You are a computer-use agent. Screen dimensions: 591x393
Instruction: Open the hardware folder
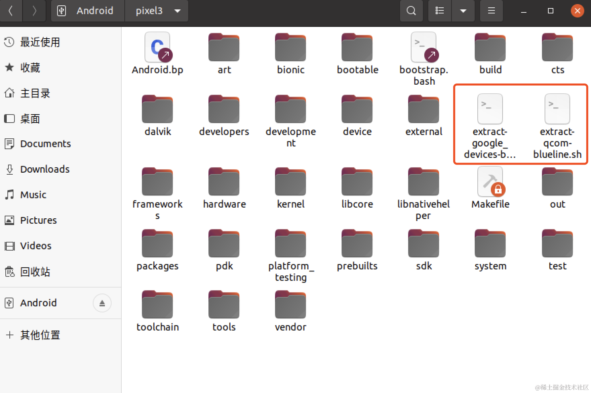(x=224, y=181)
